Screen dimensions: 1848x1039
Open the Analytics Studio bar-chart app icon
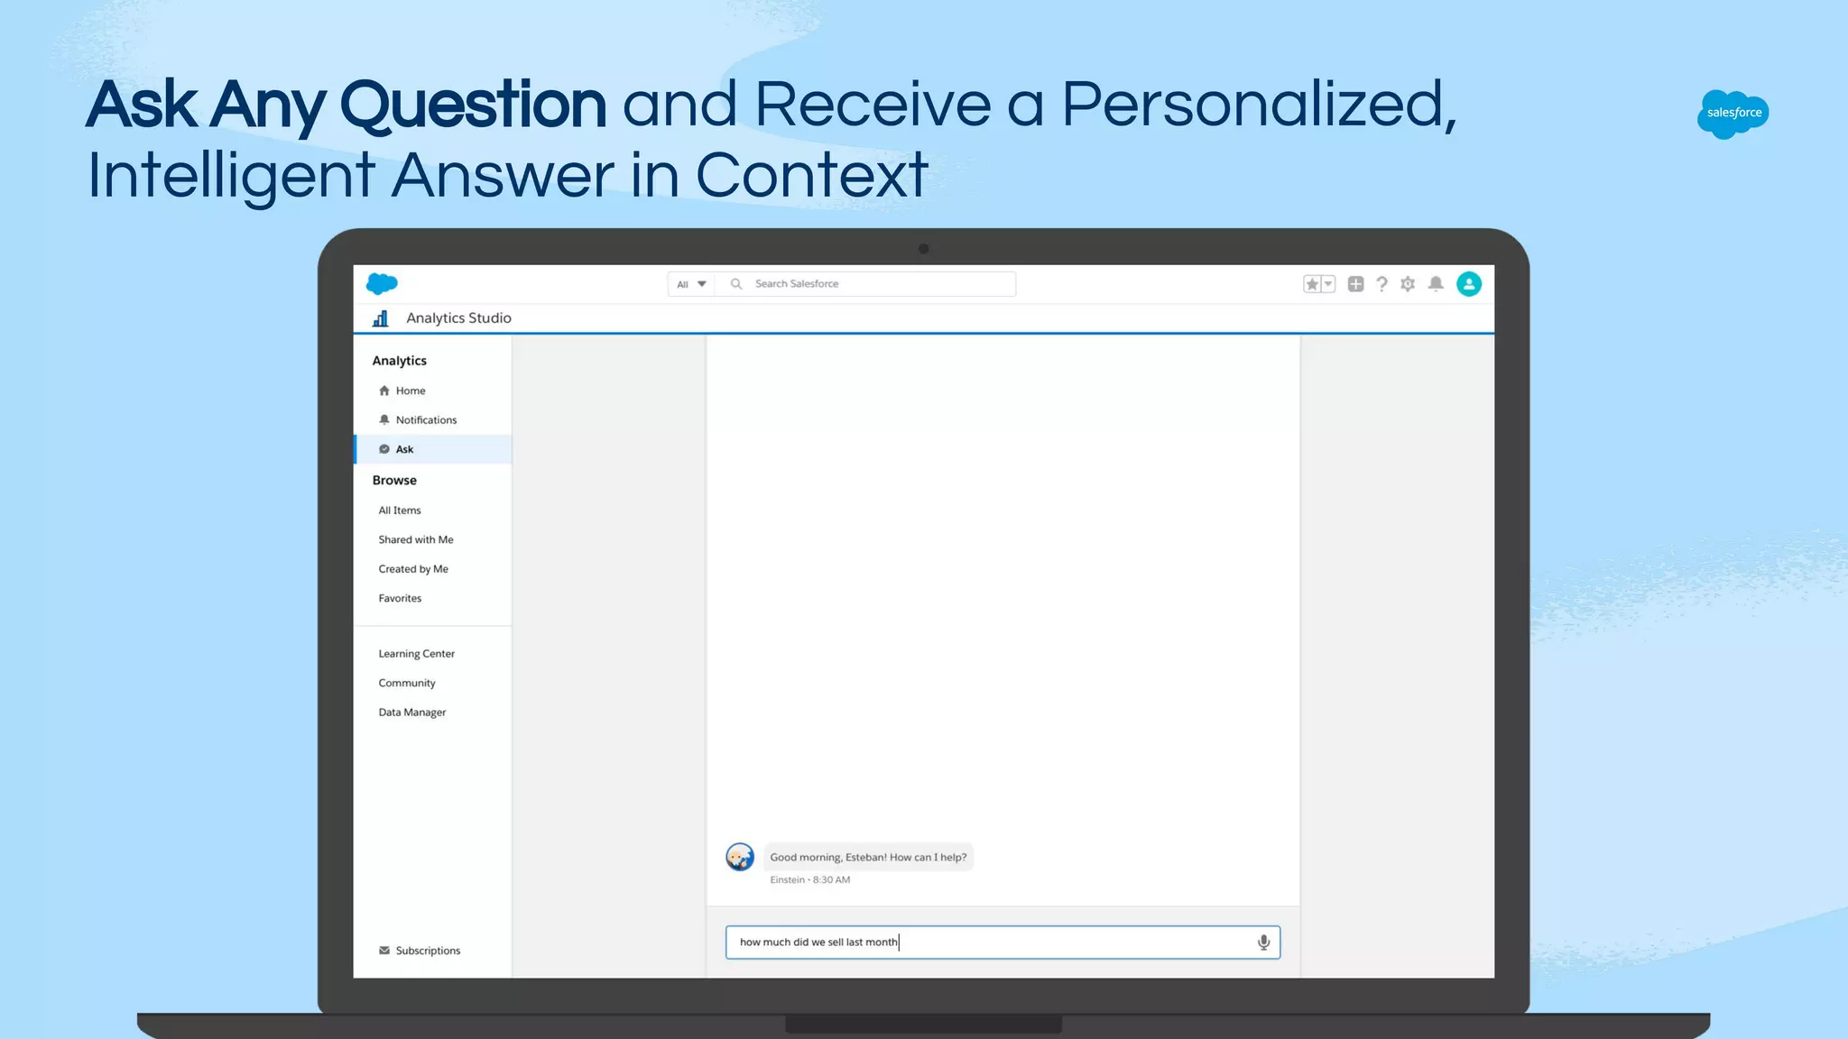pos(381,318)
